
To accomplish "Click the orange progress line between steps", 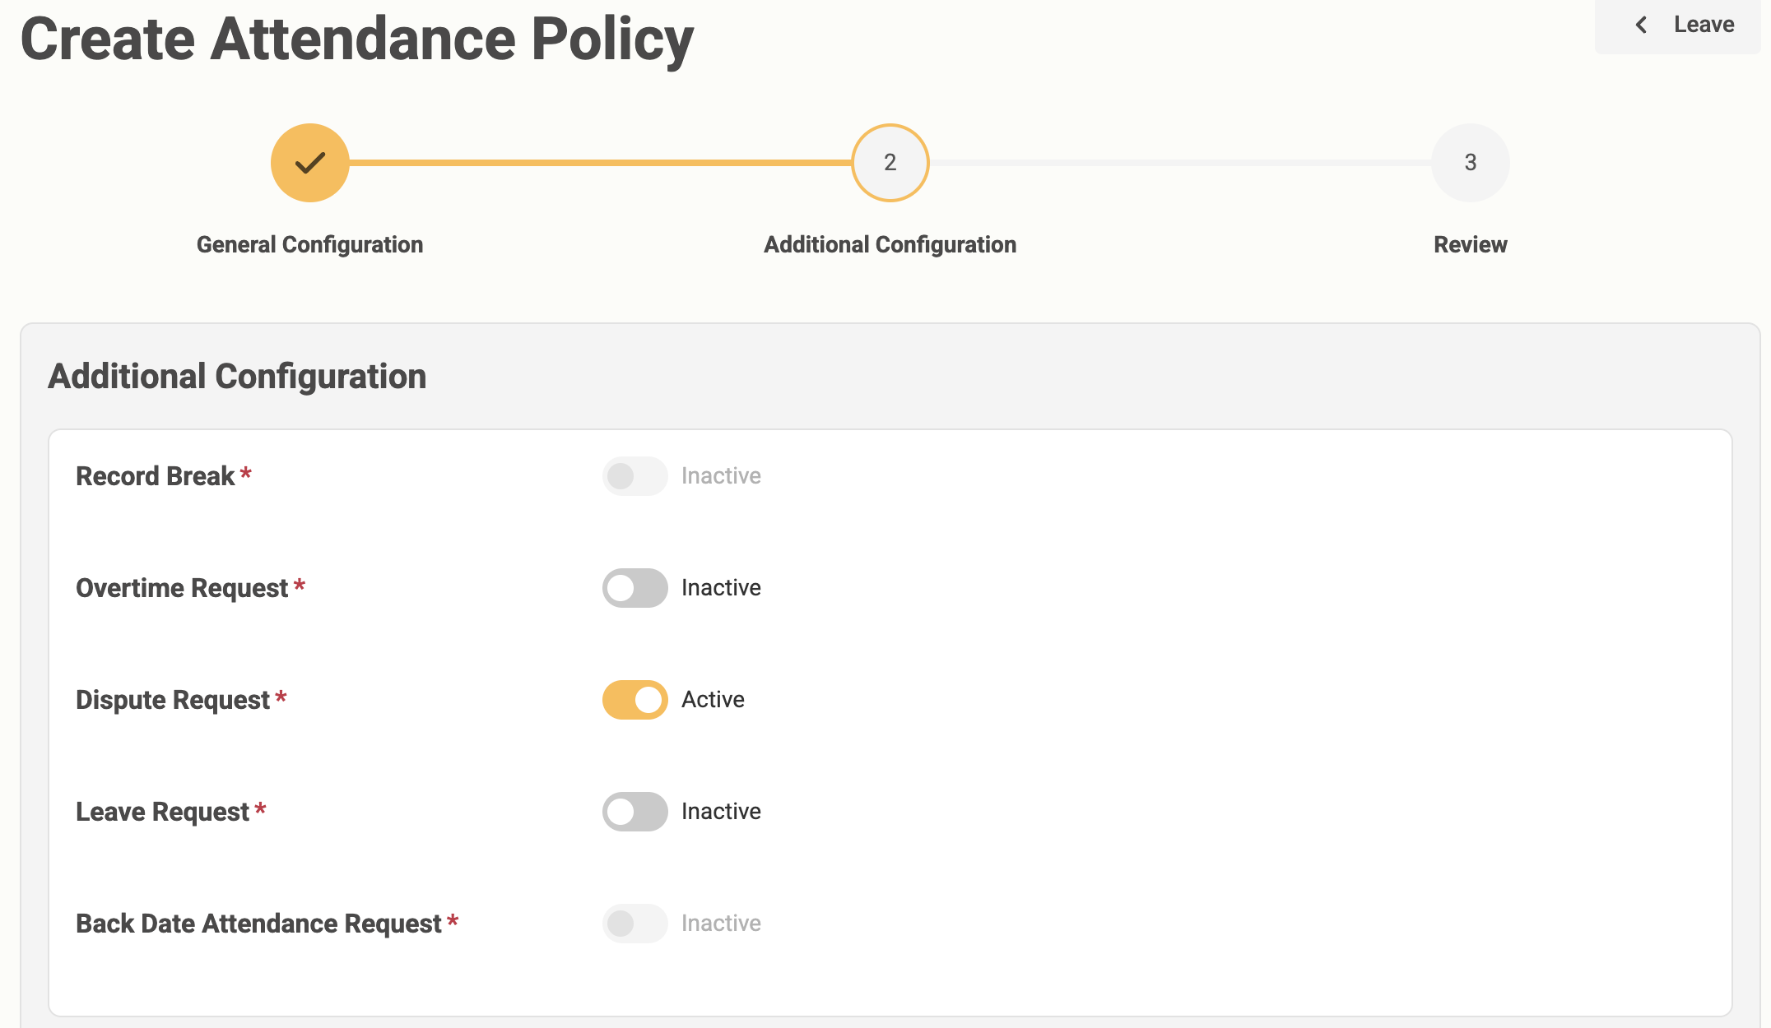I will point(601,163).
